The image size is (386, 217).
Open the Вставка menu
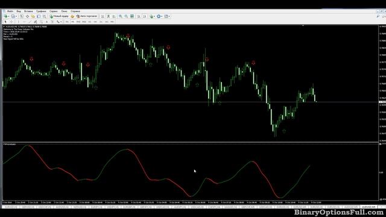[28, 11]
